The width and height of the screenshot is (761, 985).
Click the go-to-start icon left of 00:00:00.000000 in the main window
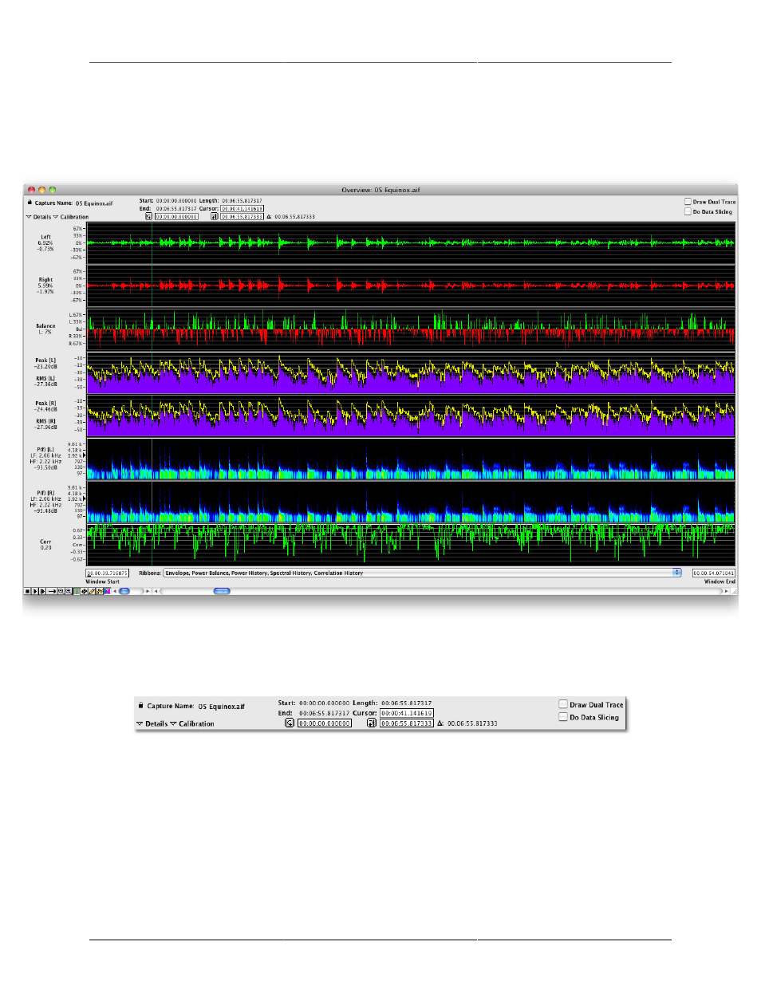click(x=148, y=216)
